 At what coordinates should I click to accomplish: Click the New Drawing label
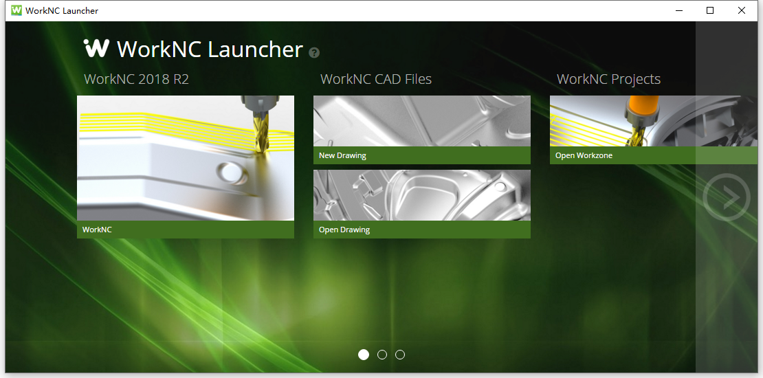click(342, 156)
